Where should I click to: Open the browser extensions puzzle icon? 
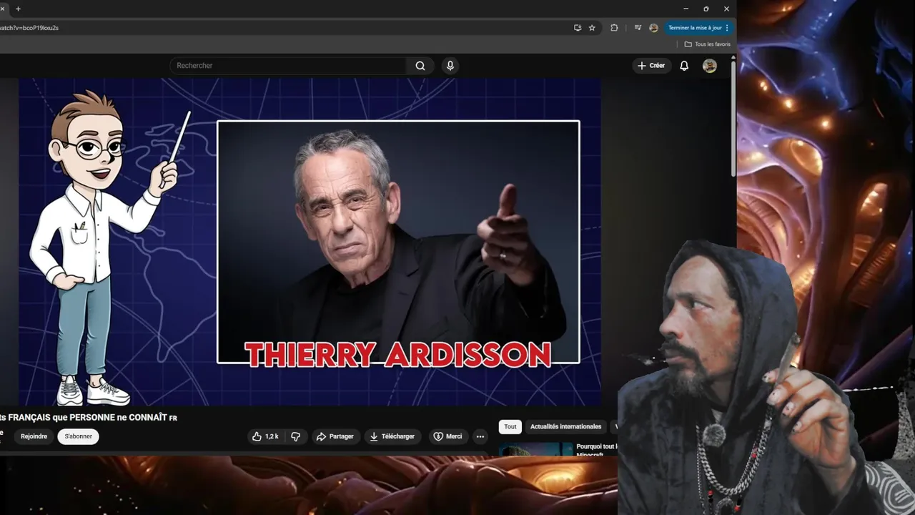tap(614, 28)
